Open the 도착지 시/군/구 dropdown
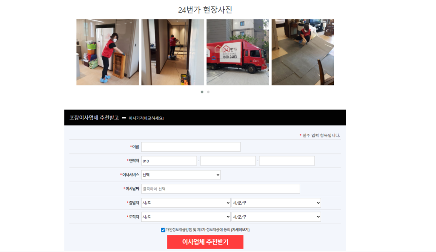Viewport: 436px width, 252px height. click(276, 217)
